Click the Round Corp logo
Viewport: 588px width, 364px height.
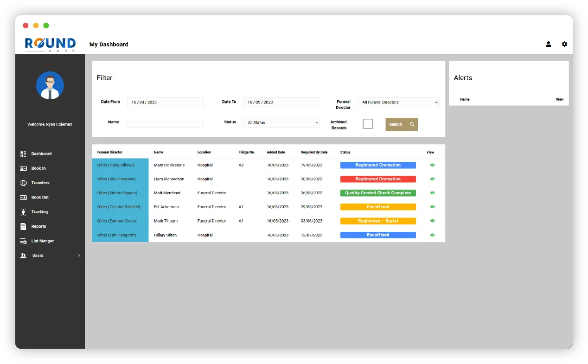[50, 45]
